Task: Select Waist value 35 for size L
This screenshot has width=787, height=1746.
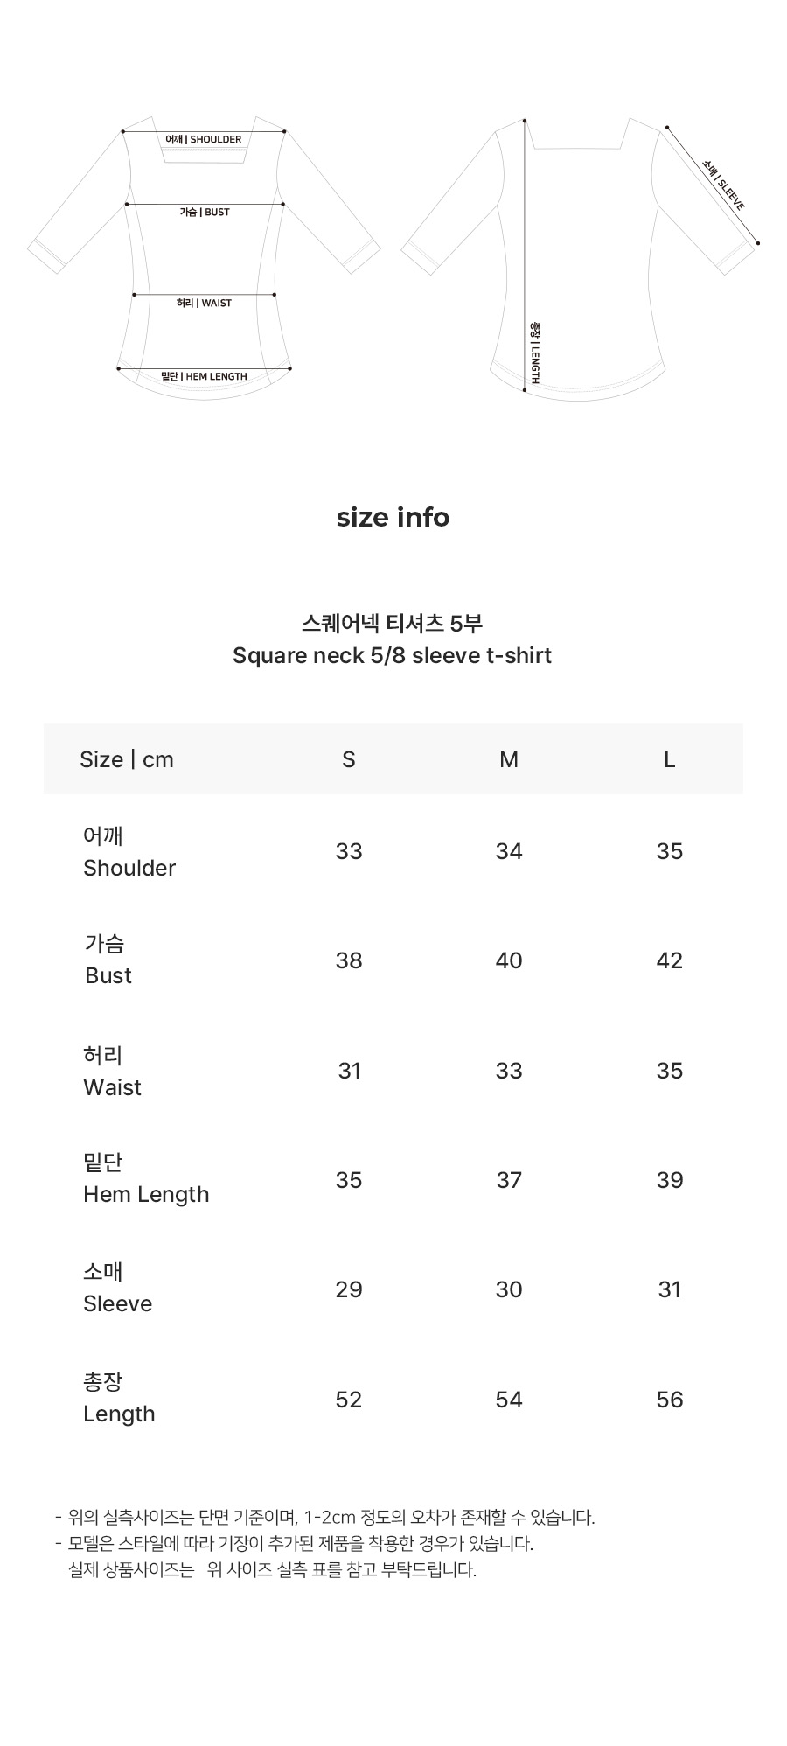Action: click(x=670, y=1071)
